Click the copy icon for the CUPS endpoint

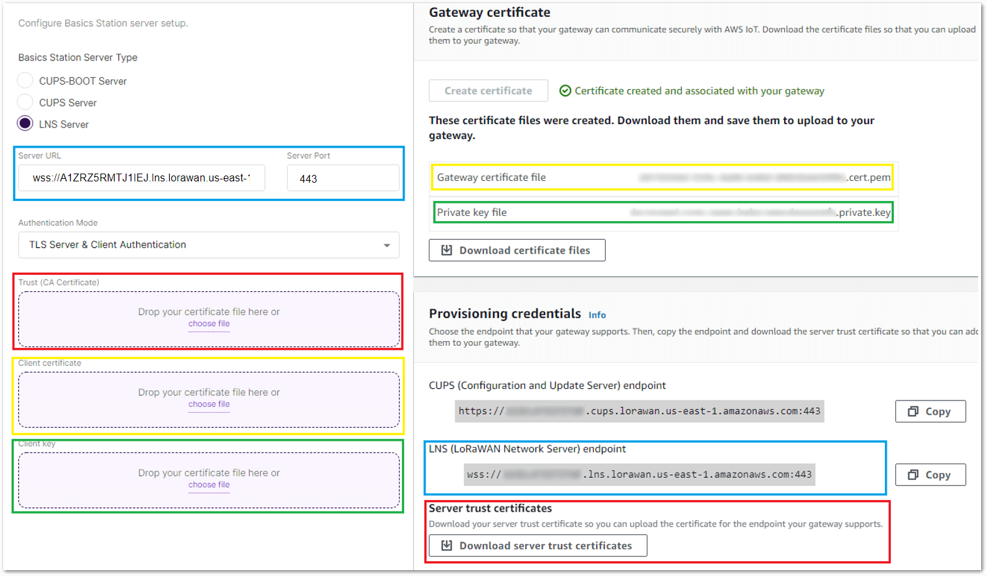coord(913,412)
